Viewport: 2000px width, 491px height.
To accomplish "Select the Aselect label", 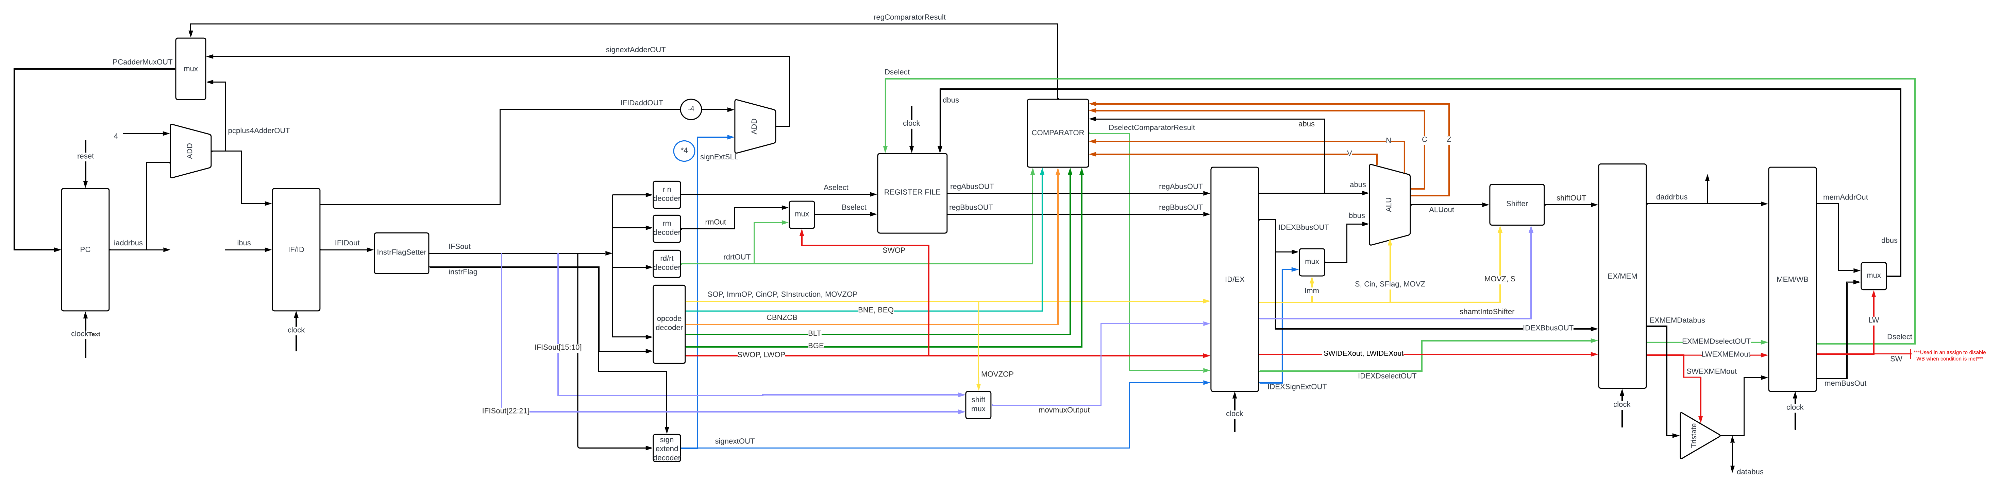I will 836,188.
